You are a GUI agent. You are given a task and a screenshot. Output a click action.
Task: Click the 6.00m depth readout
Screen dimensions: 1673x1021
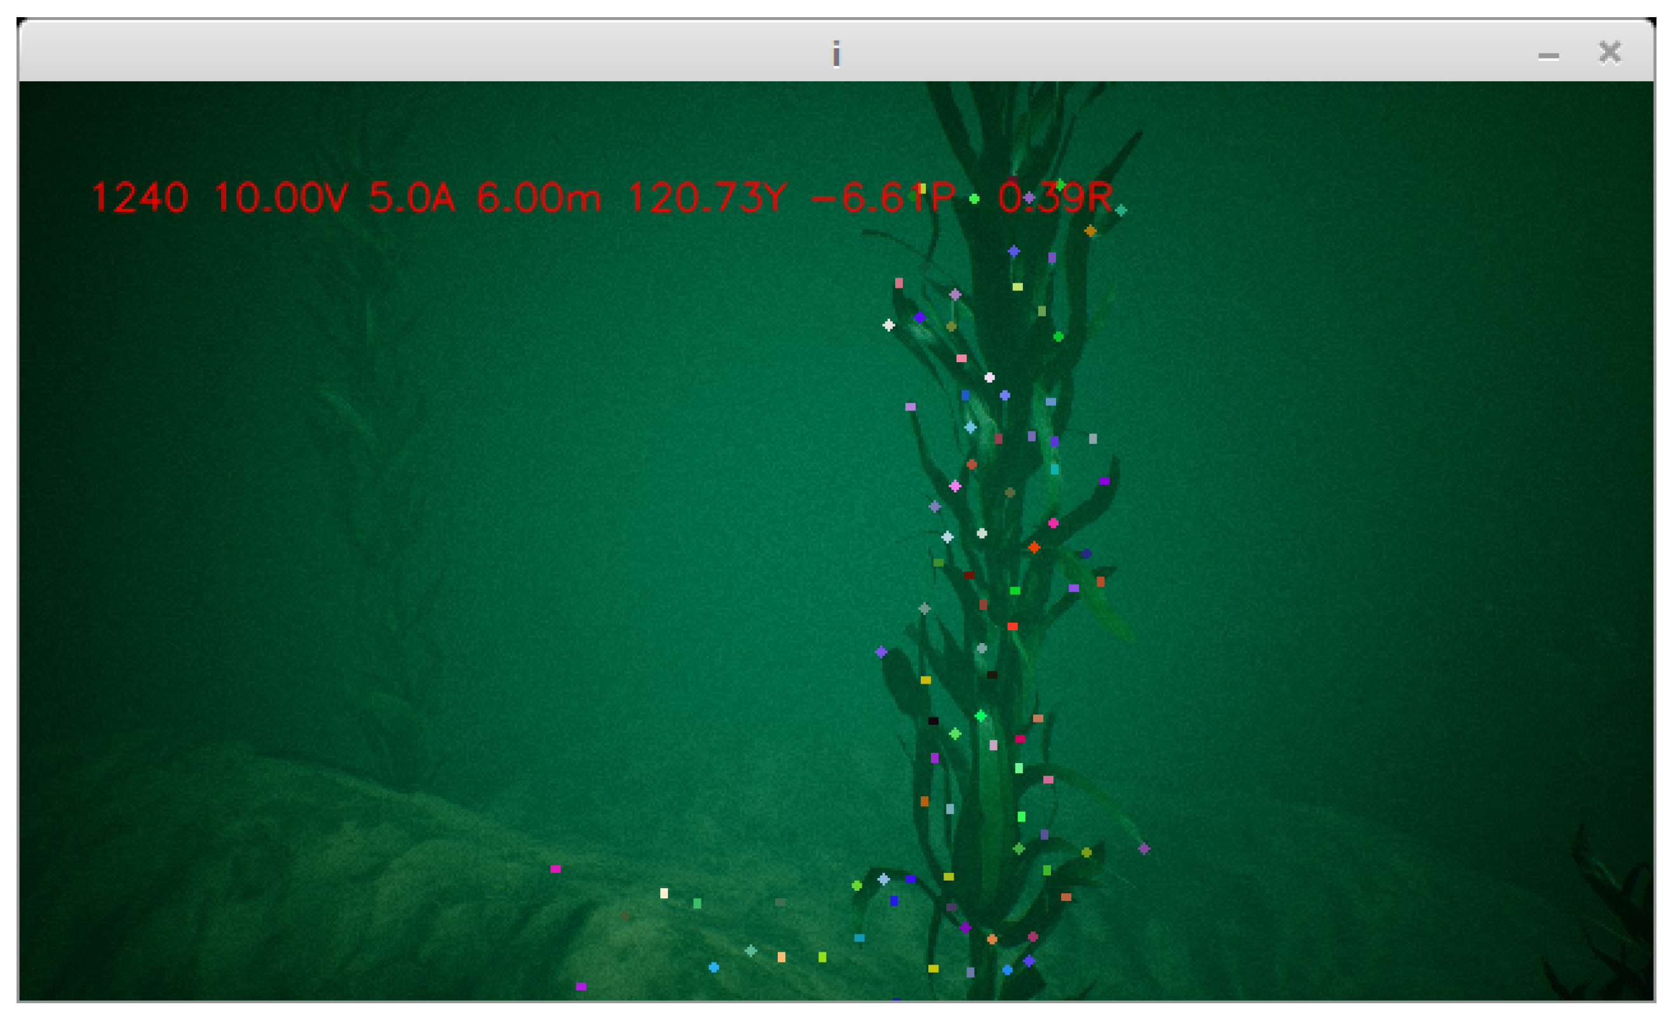(x=538, y=198)
